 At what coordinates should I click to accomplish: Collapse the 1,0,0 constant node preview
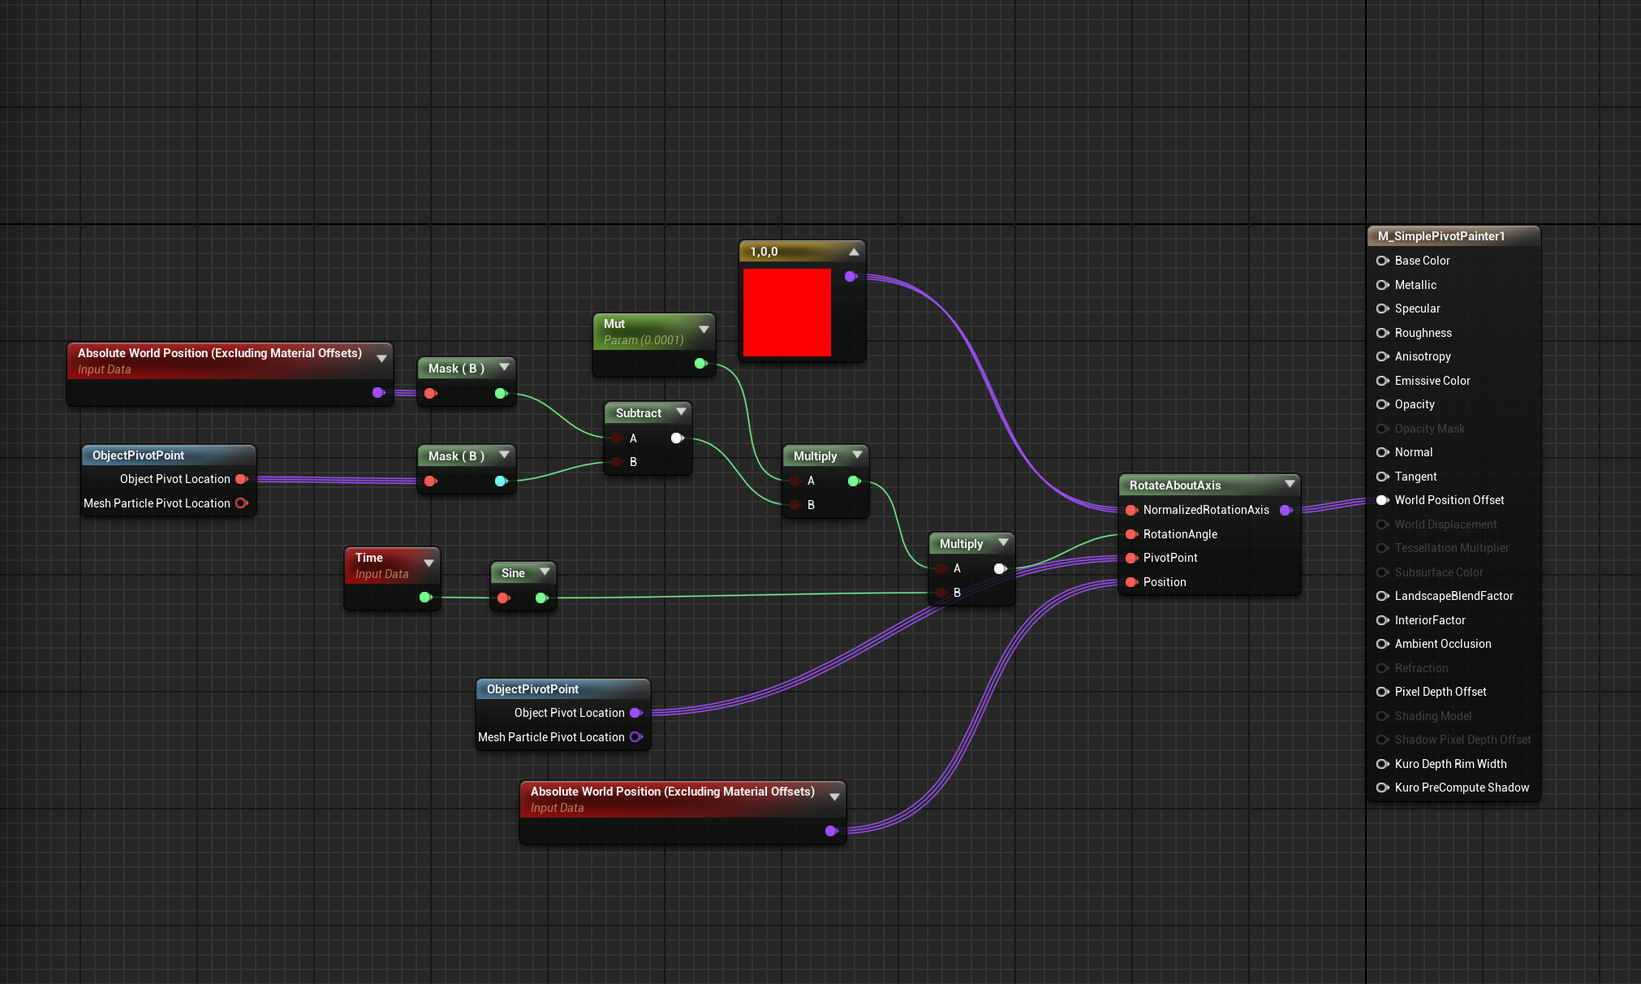coord(854,252)
